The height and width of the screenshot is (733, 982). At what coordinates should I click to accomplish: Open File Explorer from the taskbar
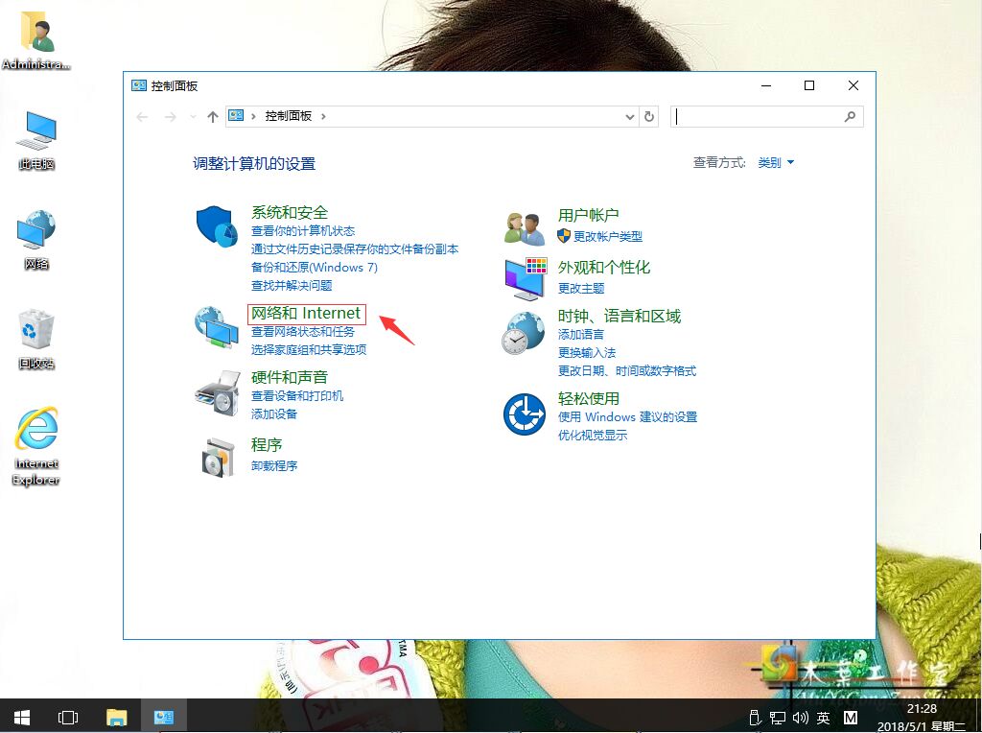tap(116, 718)
